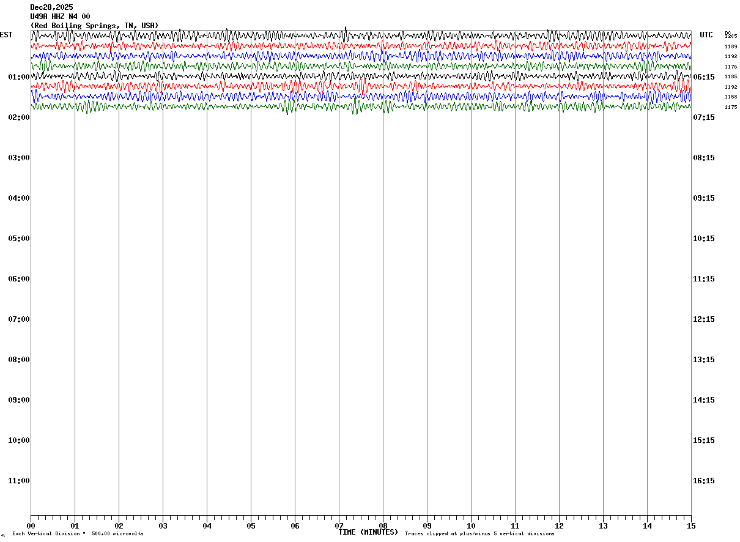Click the DC offset value 1185
Screen dimensions: 740x542
point(731,76)
